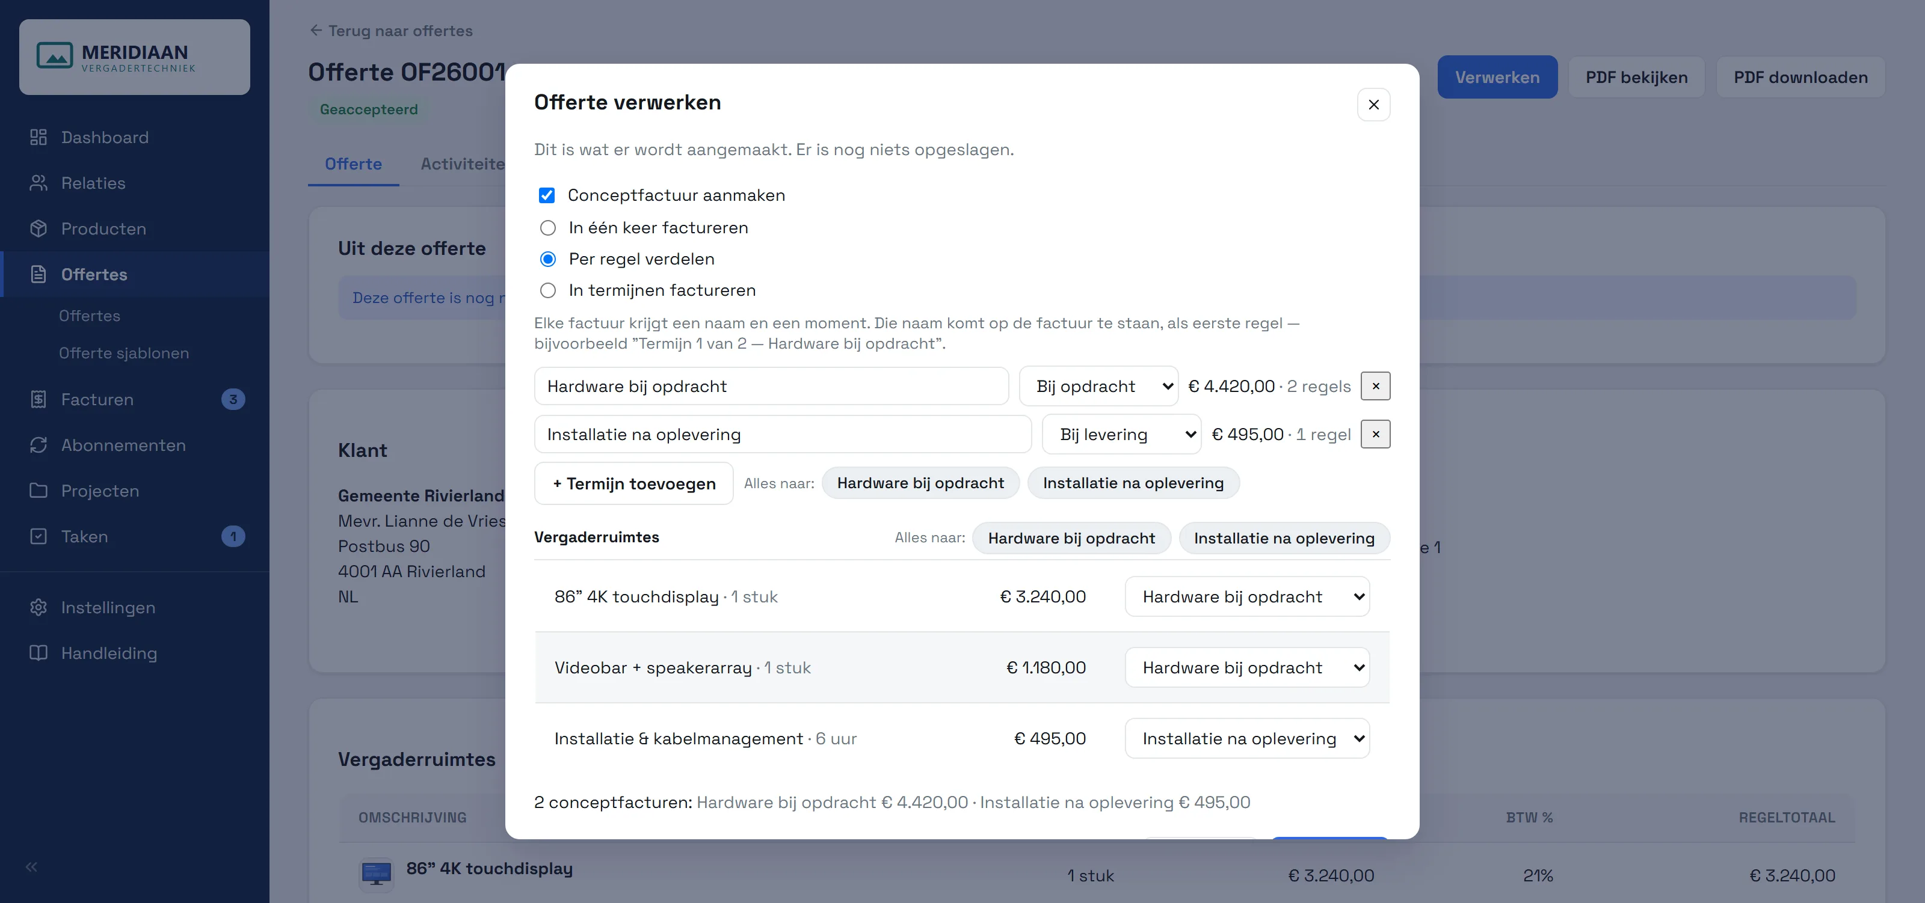Open Dashboard from the sidebar icon
This screenshot has height=903, width=1925.
38,138
